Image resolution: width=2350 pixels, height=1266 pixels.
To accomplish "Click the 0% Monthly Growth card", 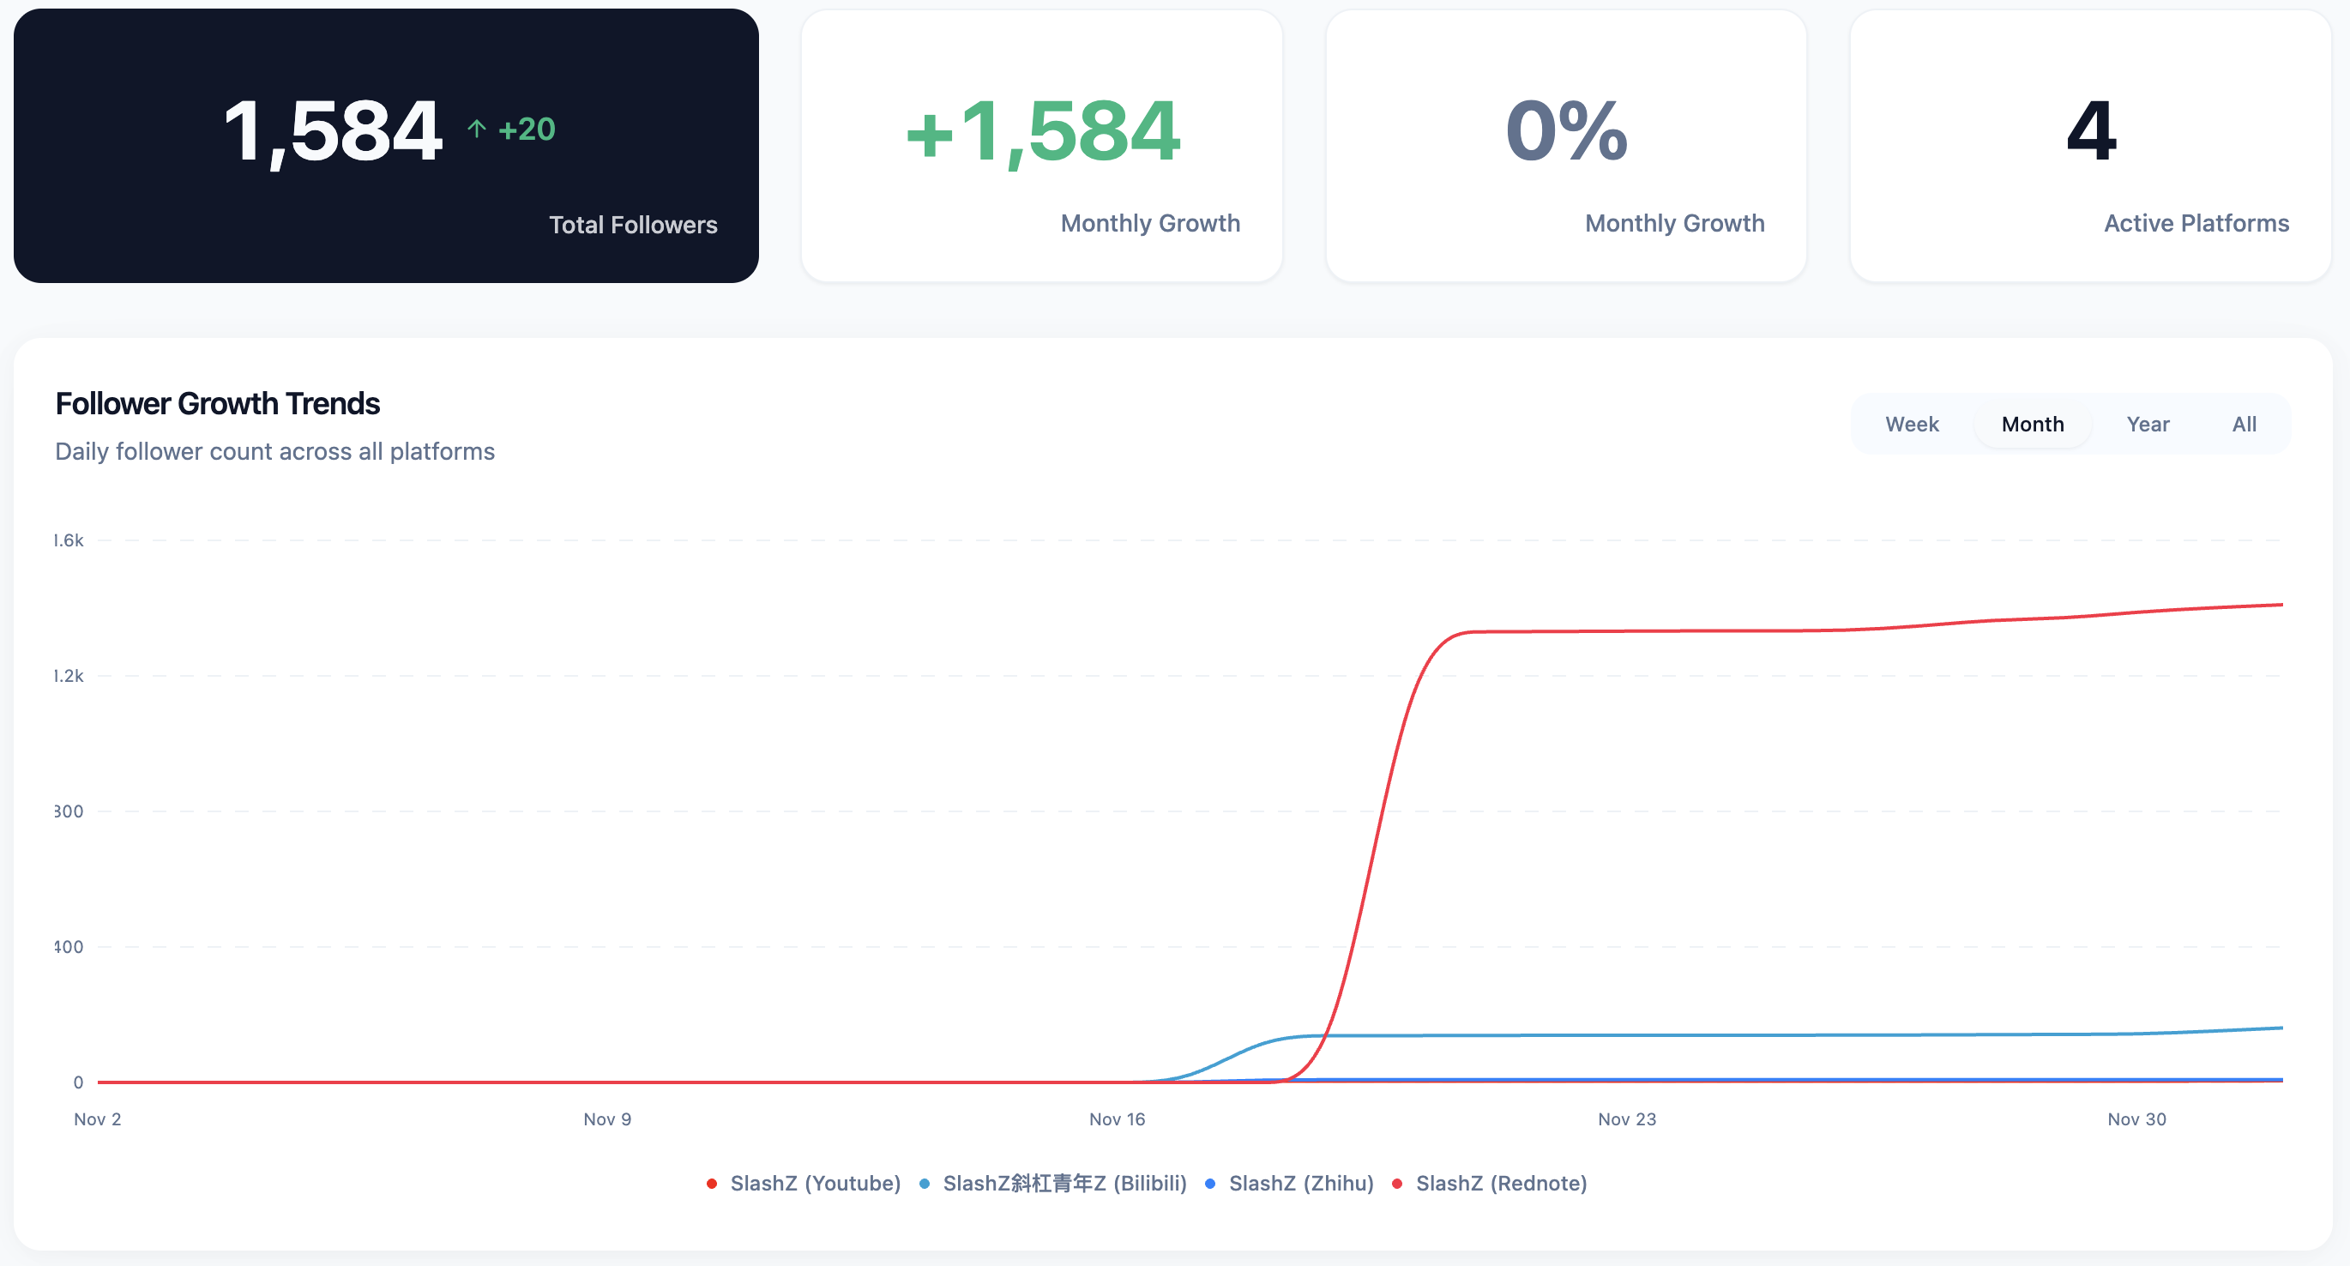I will click(1565, 146).
